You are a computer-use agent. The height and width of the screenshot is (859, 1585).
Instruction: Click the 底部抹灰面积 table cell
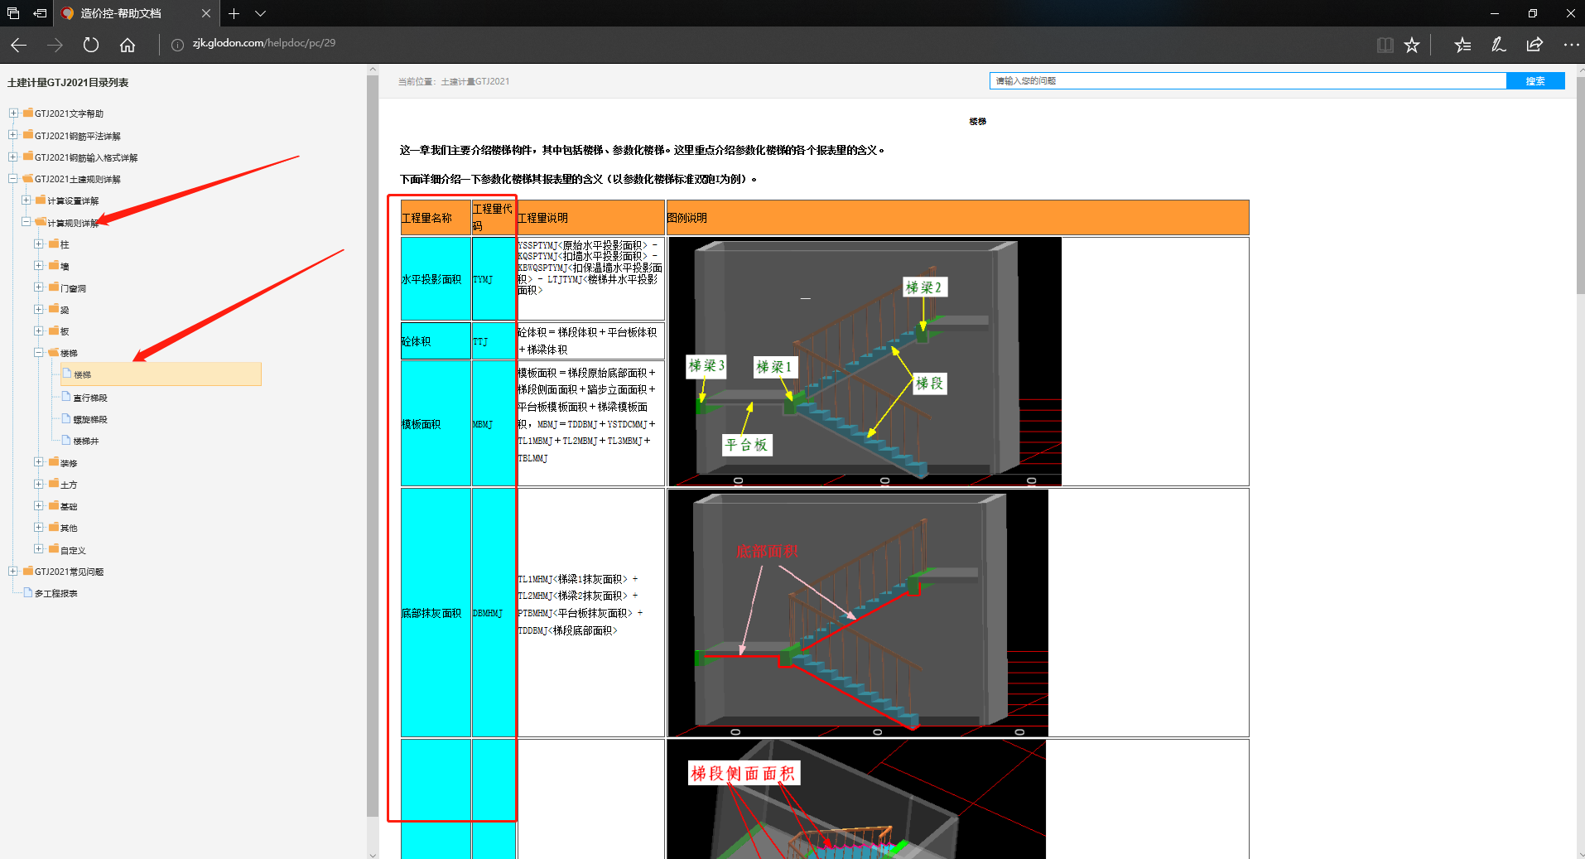436,613
